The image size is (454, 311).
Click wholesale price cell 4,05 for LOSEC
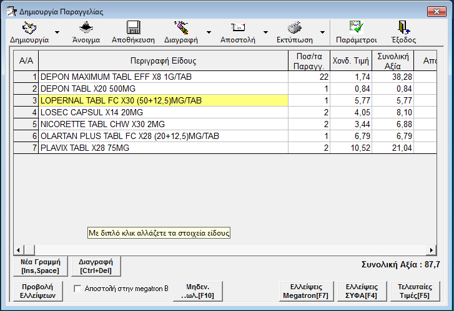[350, 112]
